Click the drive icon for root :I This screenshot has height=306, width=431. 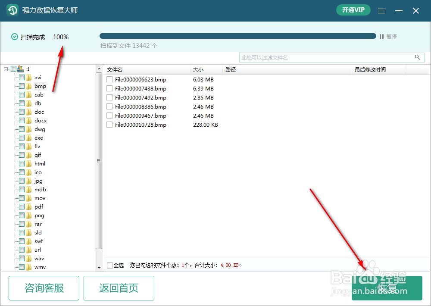click(21, 69)
